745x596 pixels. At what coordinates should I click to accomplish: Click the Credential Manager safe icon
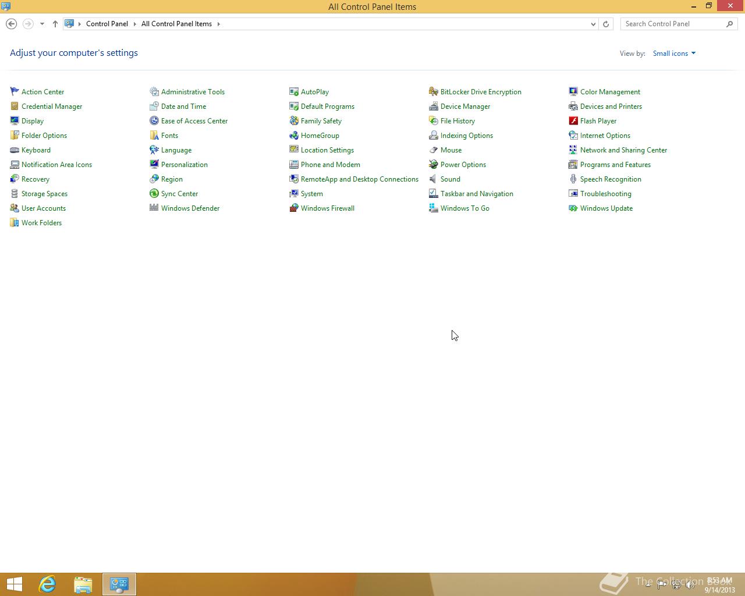click(x=15, y=106)
